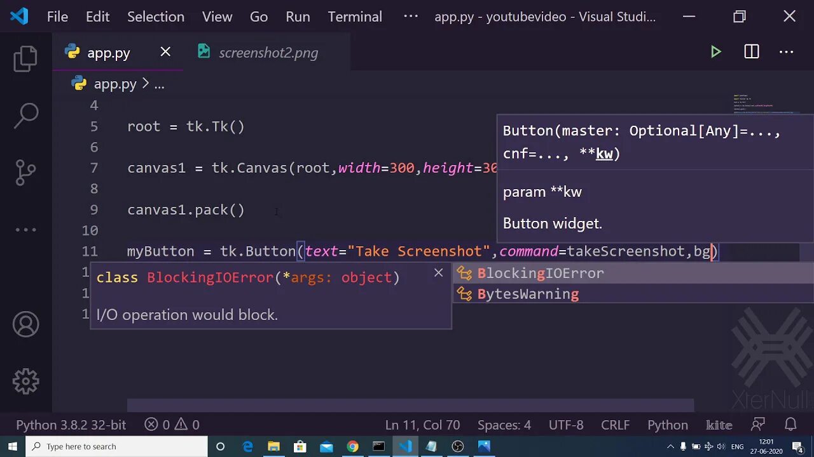Image resolution: width=814 pixels, height=457 pixels.
Task: Open the errors and warnings counter
Action: (x=172, y=425)
